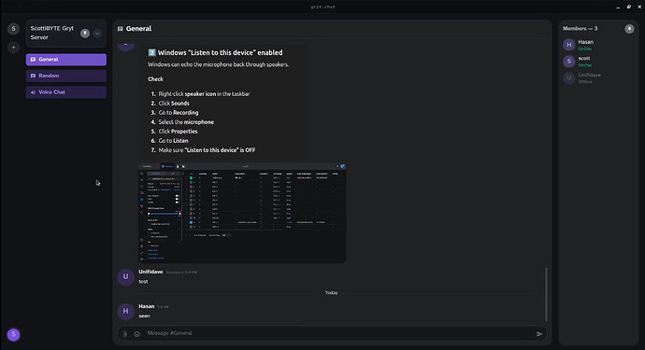Screen dimensions: 645x350
Task: Click Hasan's 'Online' status text
Action: pyautogui.click(x=584, y=49)
